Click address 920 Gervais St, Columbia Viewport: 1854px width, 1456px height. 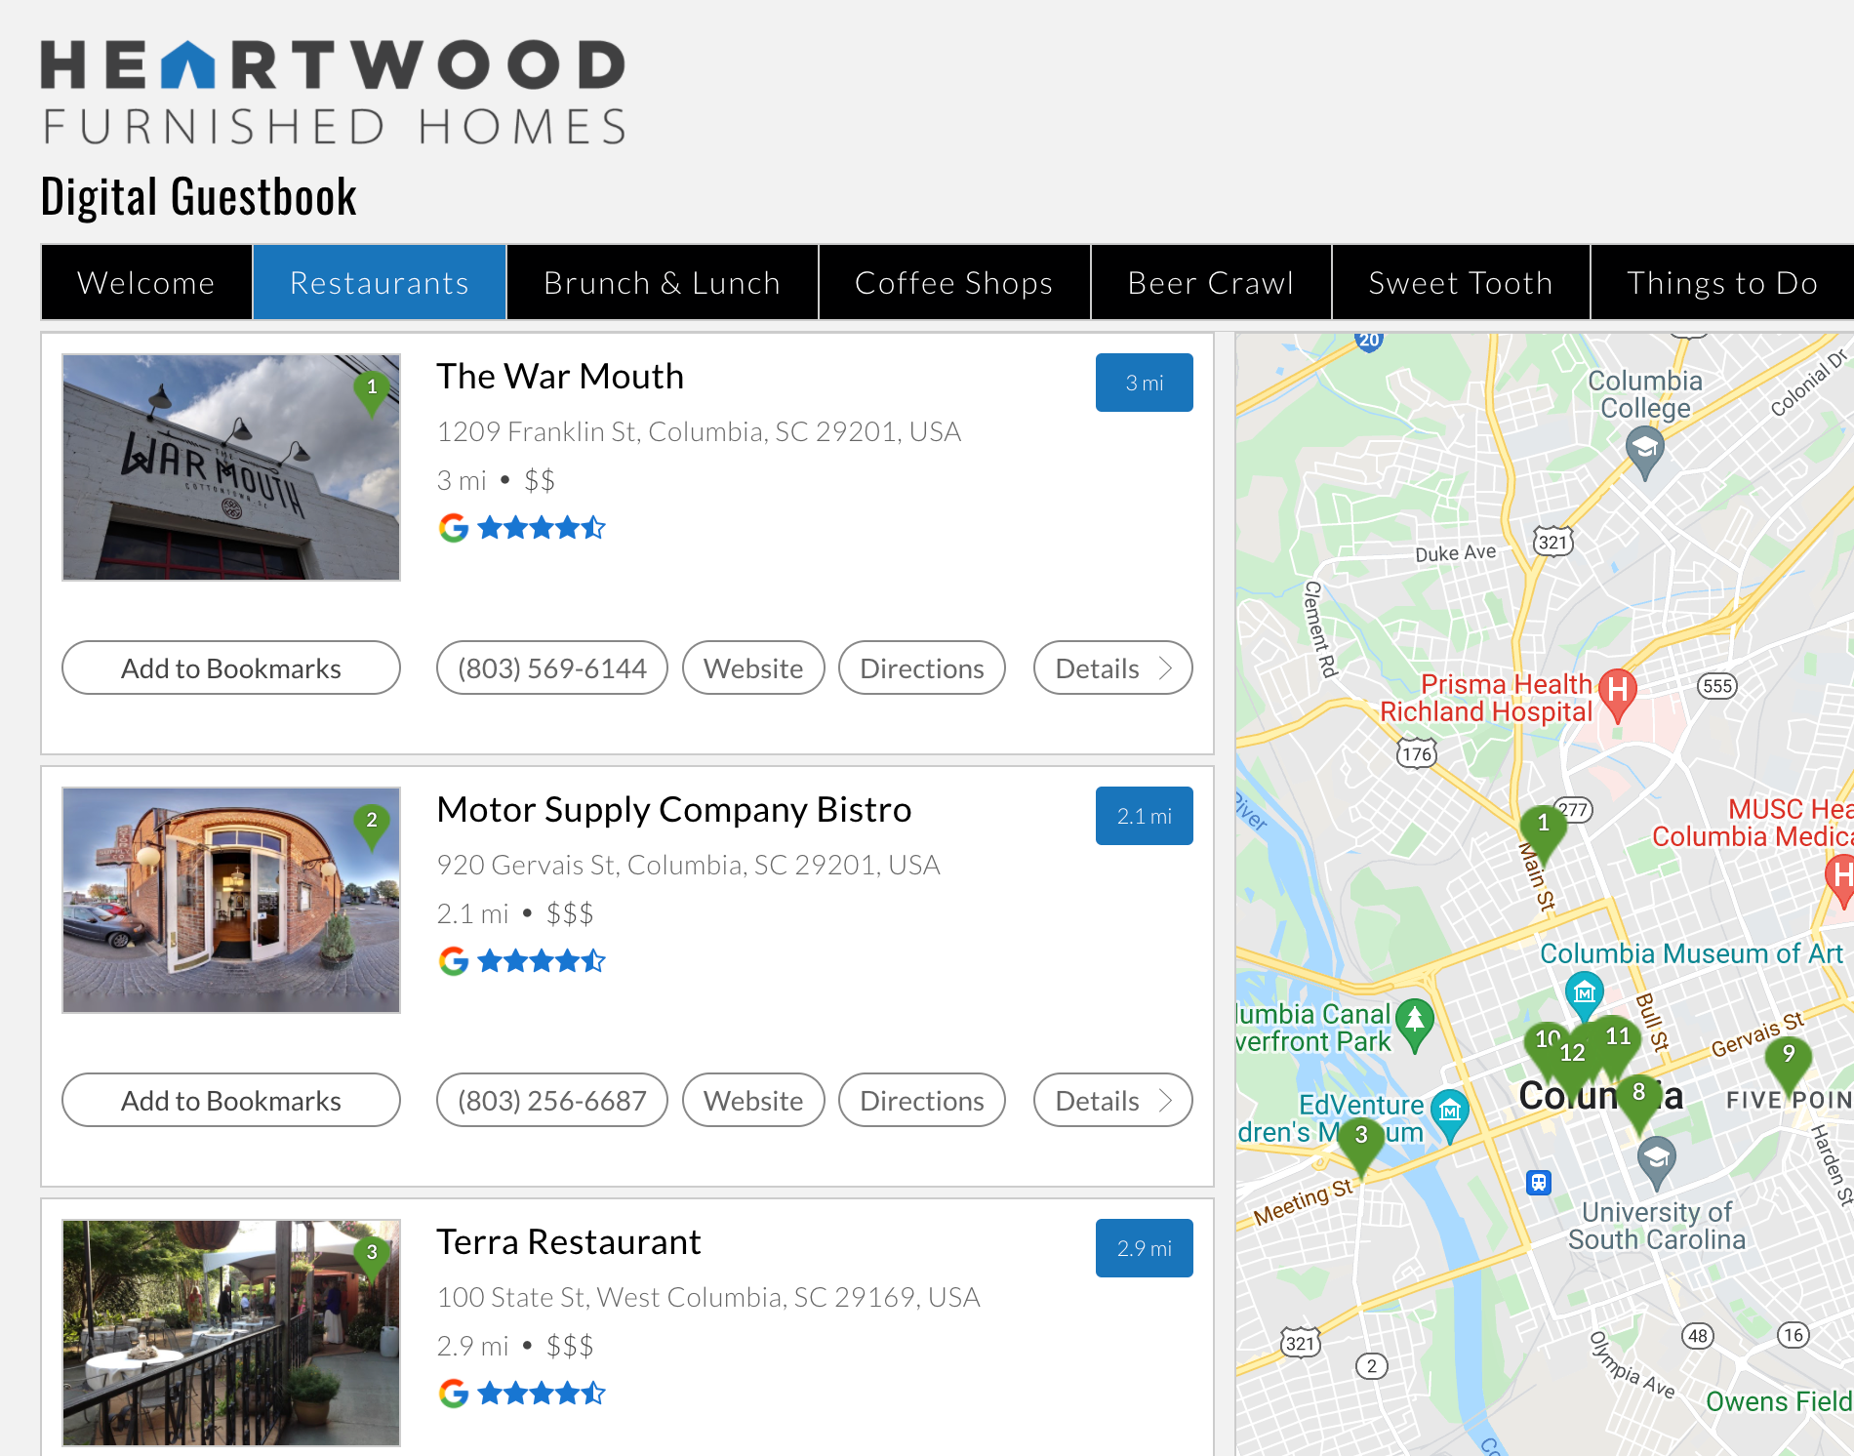point(688,865)
